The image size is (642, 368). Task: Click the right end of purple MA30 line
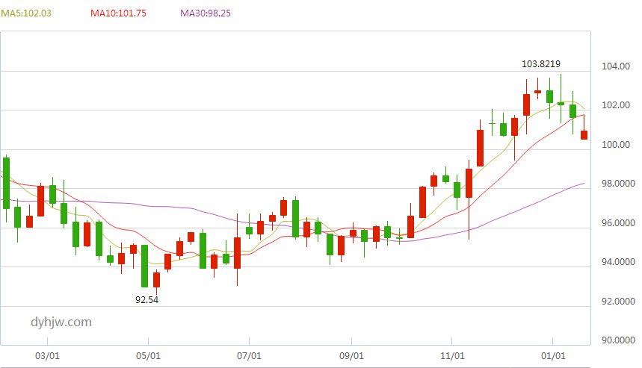tap(583, 184)
